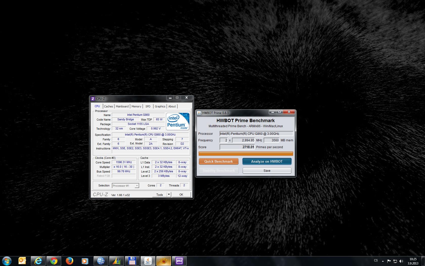Minimize the HWBOT Prime window
This screenshot has height=266, width=425.
click(x=272, y=112)
